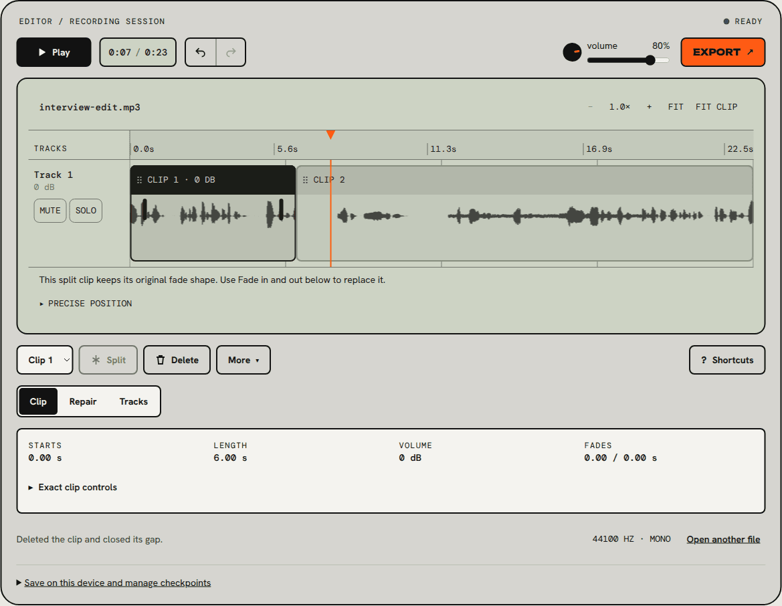This screenshot has width=782, height=606.
Task: Click the 1.0× zoom level value
Action: [619, 107]
